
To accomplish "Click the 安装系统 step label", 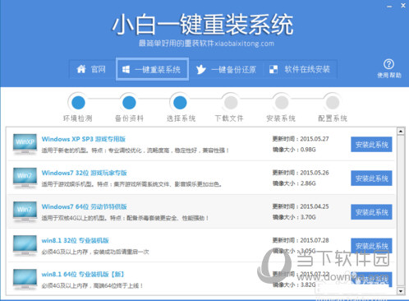I will (281, 118).
